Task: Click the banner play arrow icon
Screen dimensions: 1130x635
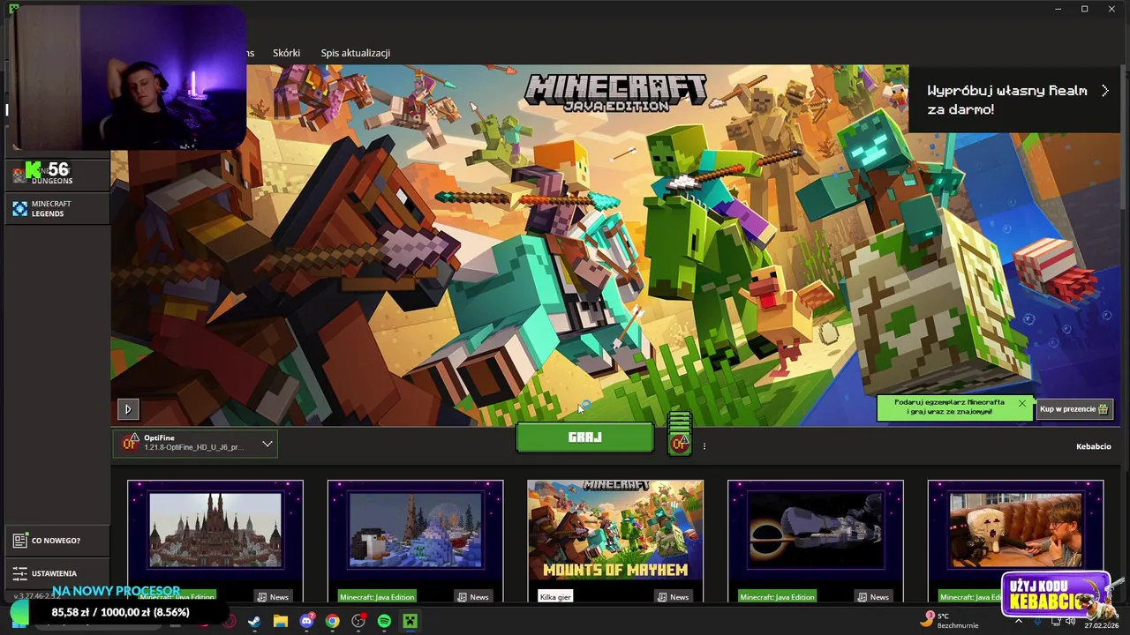Action: (128, 409)
